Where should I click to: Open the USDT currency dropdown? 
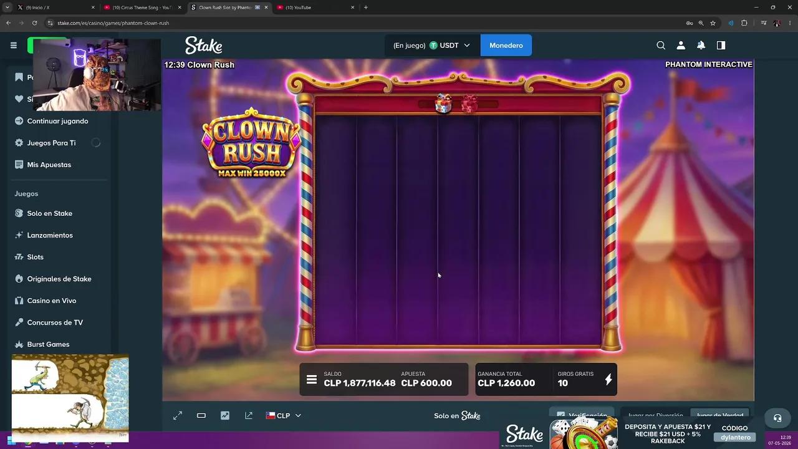click(x=432, y=46)
